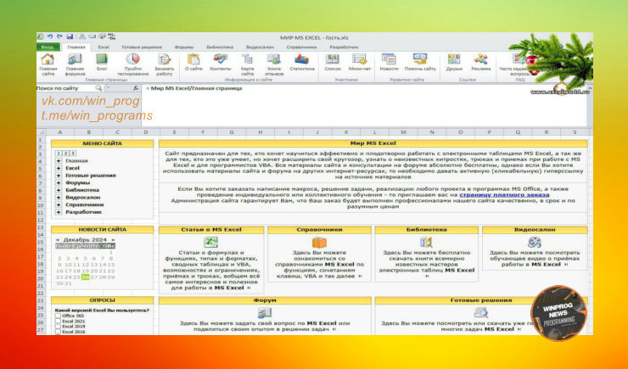628x369 pixels.
Task: Open the green Вход tab
Action: point(48,47)
